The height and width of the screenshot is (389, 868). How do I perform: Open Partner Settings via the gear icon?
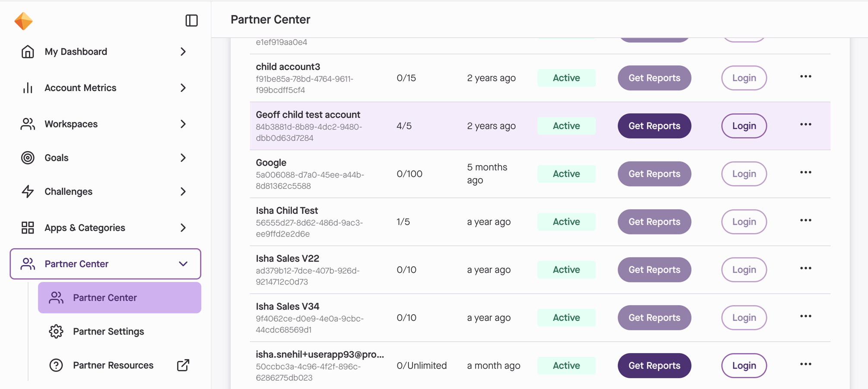(x=56, y=331)
